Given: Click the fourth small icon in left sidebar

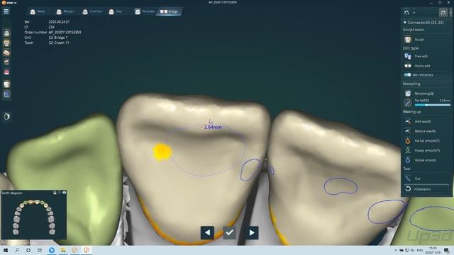Looking at the screenshot, I should click(x=6, y=62).
